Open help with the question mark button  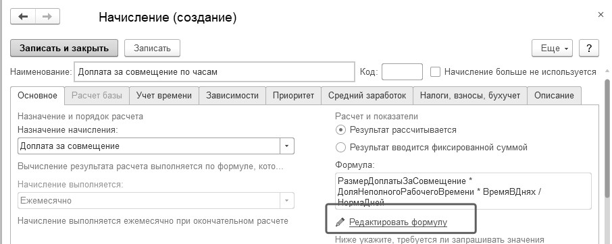click(588, 49)
